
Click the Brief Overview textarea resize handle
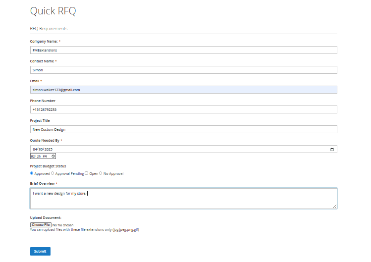(334, 207)
